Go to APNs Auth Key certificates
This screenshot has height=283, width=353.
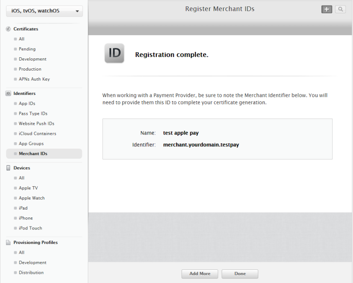pyautogui.click(x=34, y=79)
